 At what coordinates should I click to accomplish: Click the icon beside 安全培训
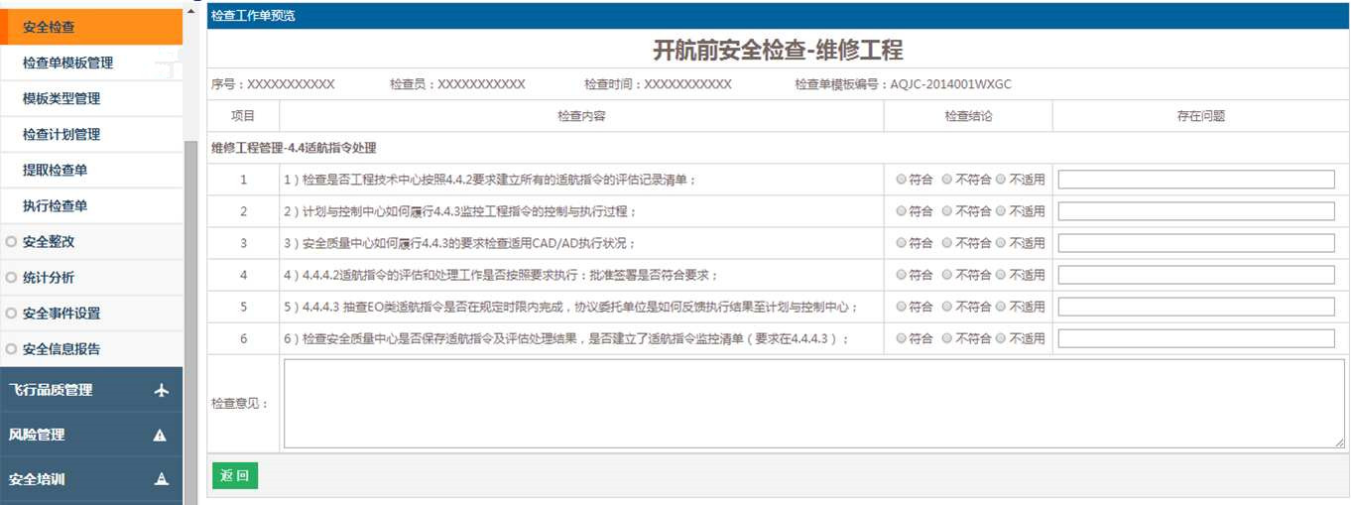click(161, 479)
